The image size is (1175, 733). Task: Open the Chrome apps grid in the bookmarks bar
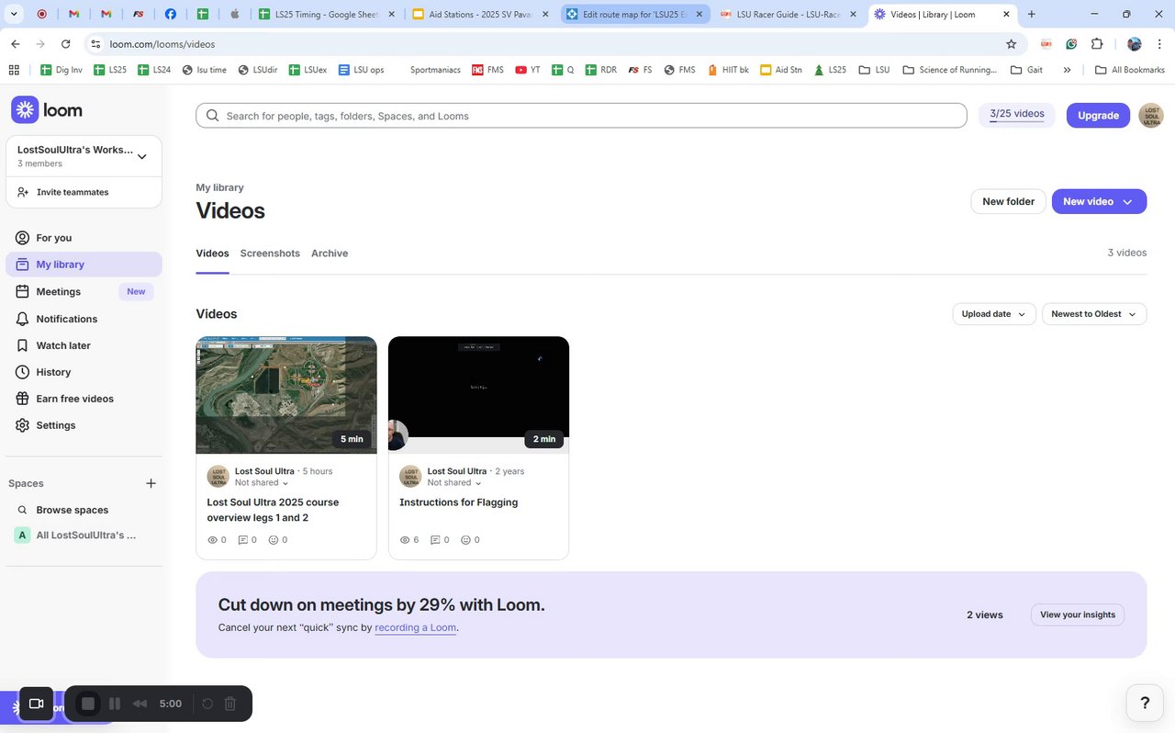13,70
